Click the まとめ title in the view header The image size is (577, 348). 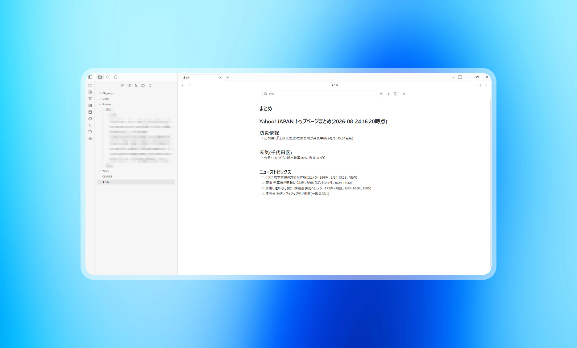(x=334, y=85)
